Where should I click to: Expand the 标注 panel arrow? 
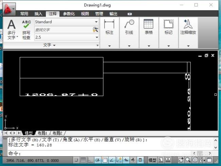click(x=109, y=46)
